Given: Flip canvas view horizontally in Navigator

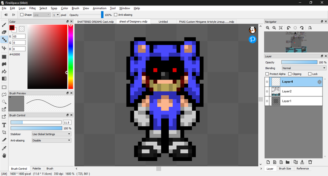Looking at the screenshot, I should click(x=310, y=28).
